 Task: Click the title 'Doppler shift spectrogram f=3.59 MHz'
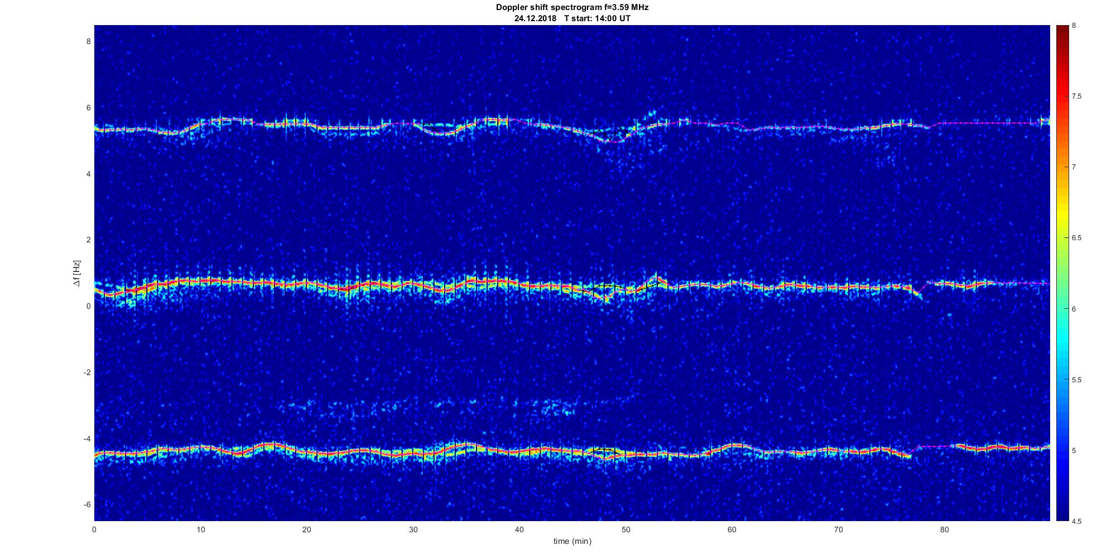572,8
